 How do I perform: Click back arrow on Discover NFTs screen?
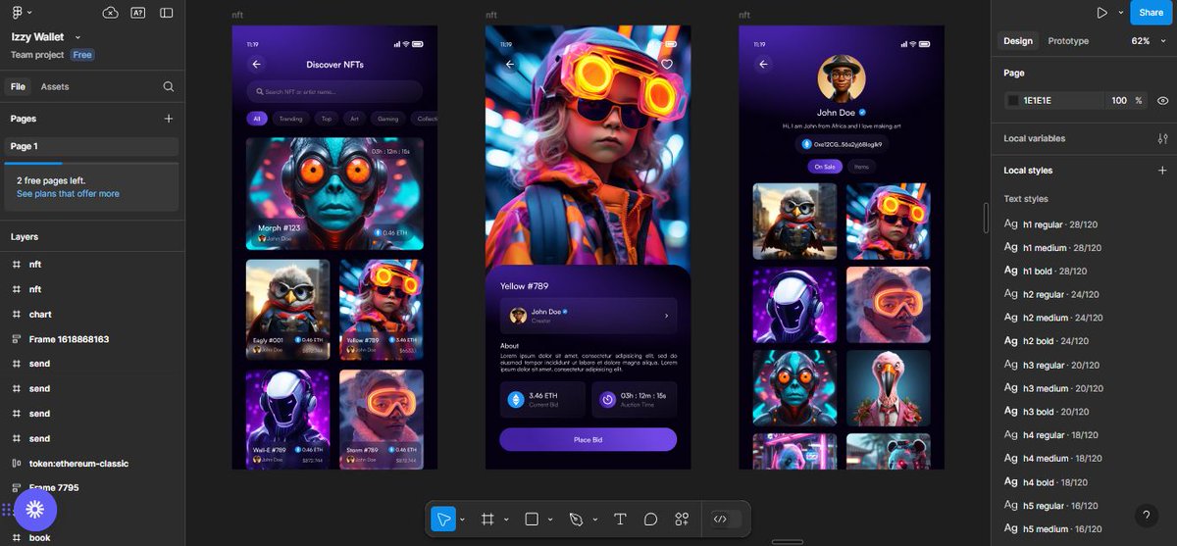[x=257, y=65]
